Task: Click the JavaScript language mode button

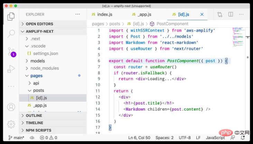Action: 215,138
